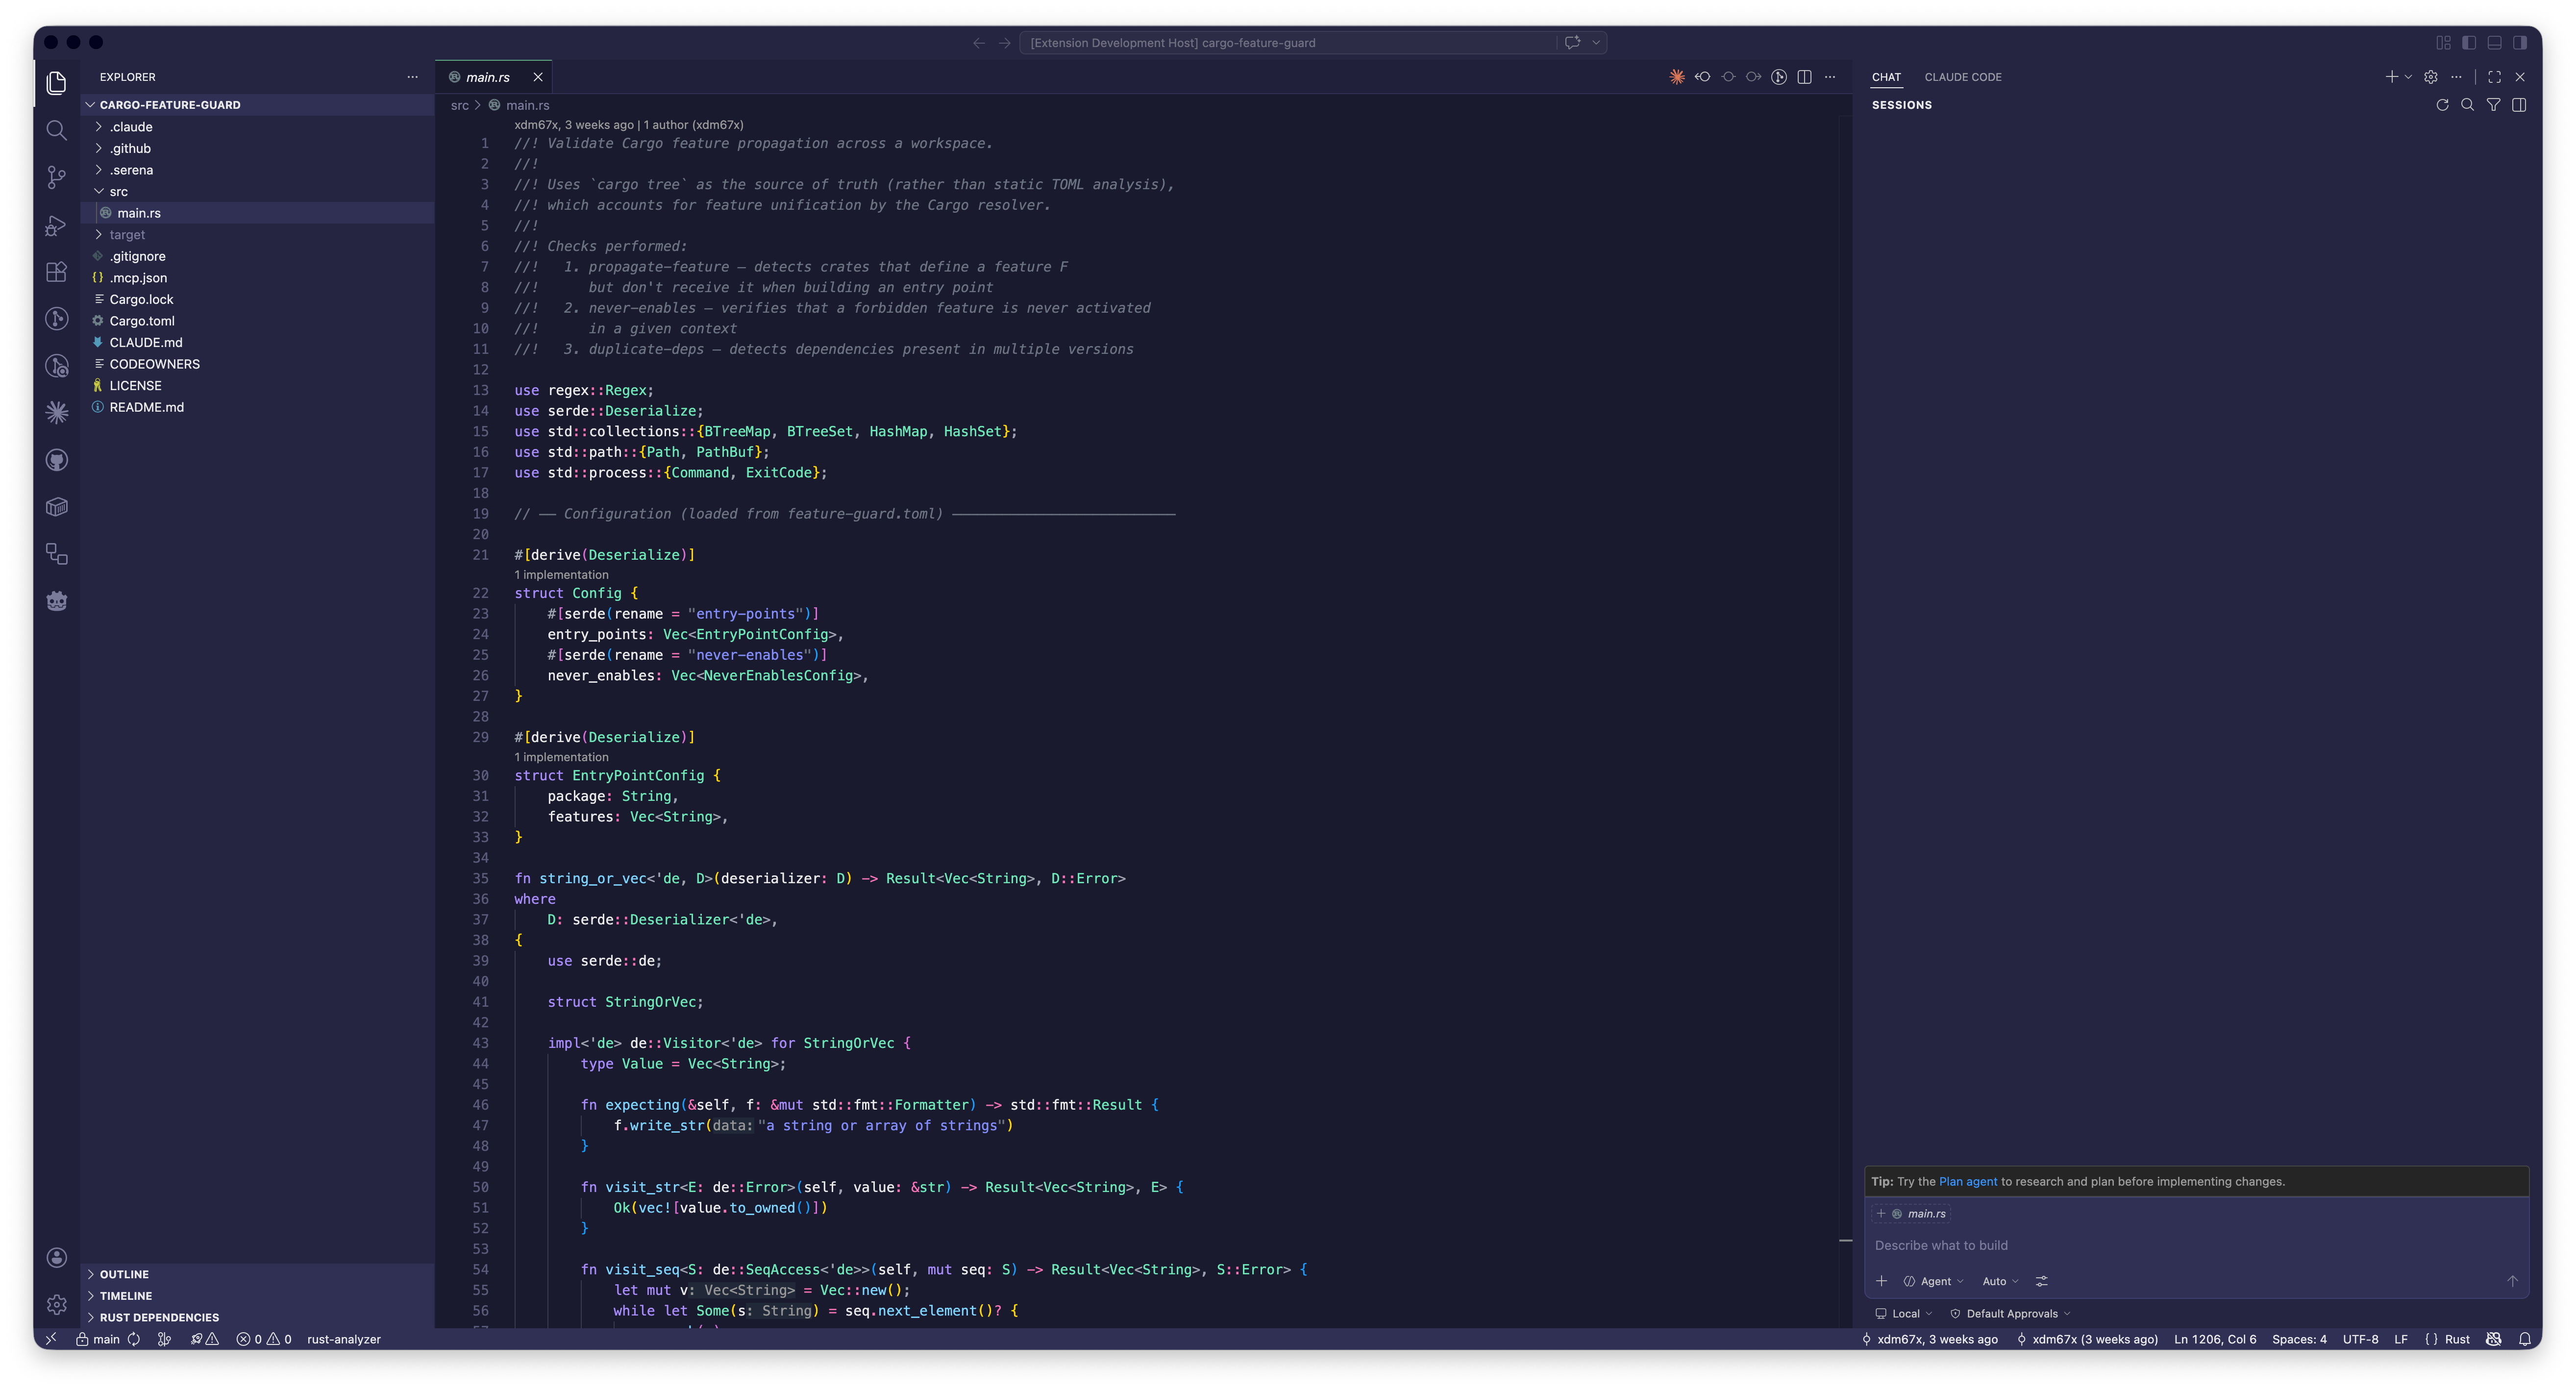
Task: Toggle the bottom panel layout button
Action: 2495,42
